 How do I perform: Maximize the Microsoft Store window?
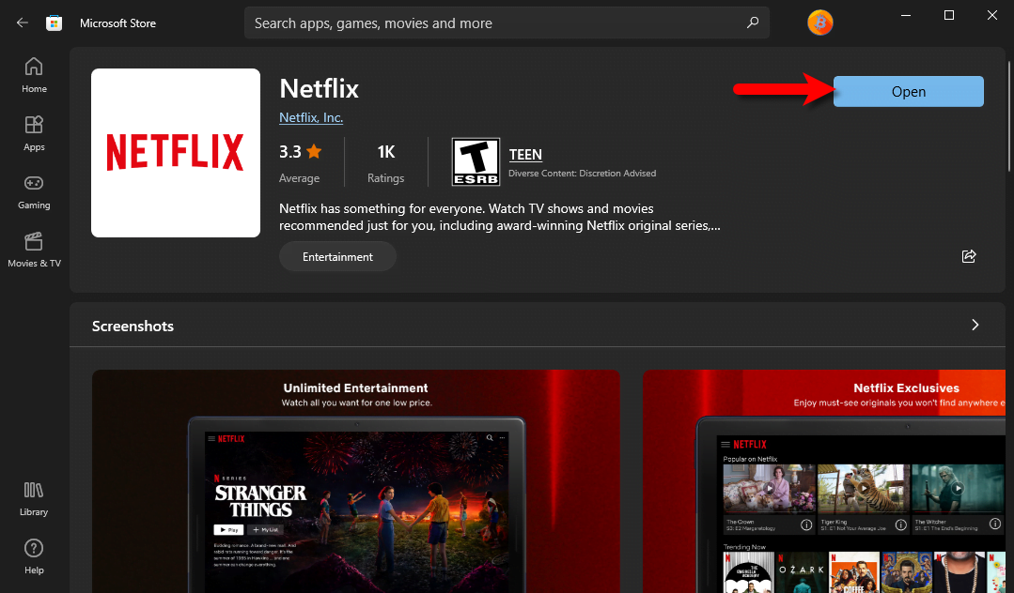[948, 15]
